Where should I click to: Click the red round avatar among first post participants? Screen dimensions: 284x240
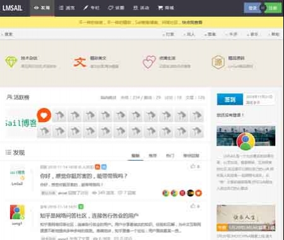182,193
